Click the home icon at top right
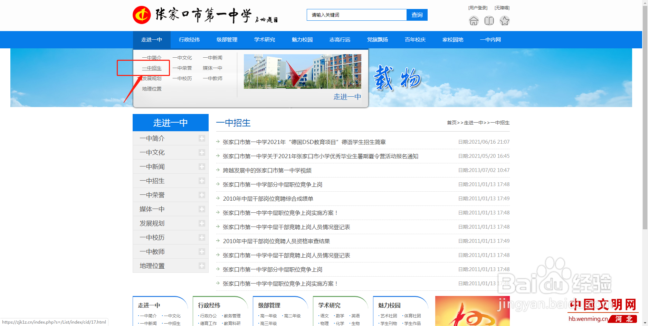Viewport: 648px width, 326px height. click(474, 21)
